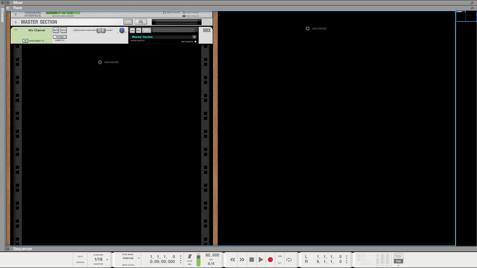Mute the Mix Channel

point(56,30)
